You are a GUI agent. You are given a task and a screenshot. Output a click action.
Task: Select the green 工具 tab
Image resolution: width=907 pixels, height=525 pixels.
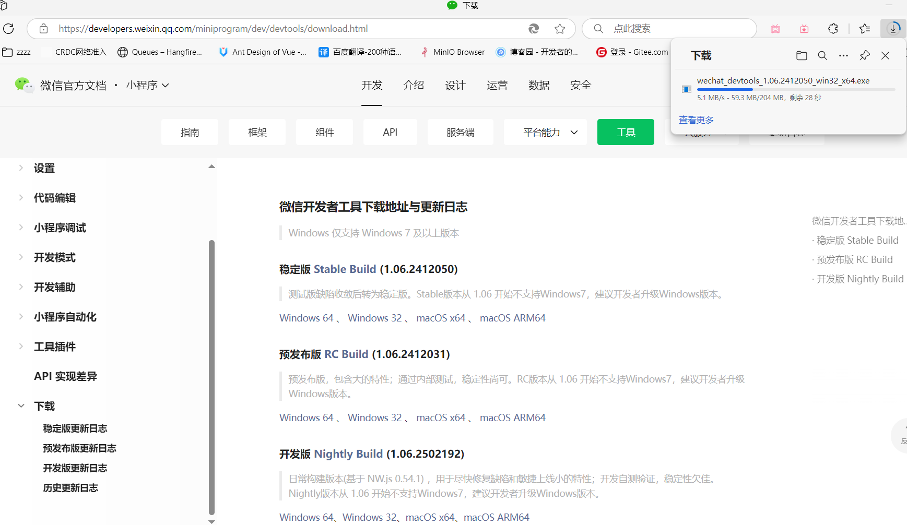[626, 132]
